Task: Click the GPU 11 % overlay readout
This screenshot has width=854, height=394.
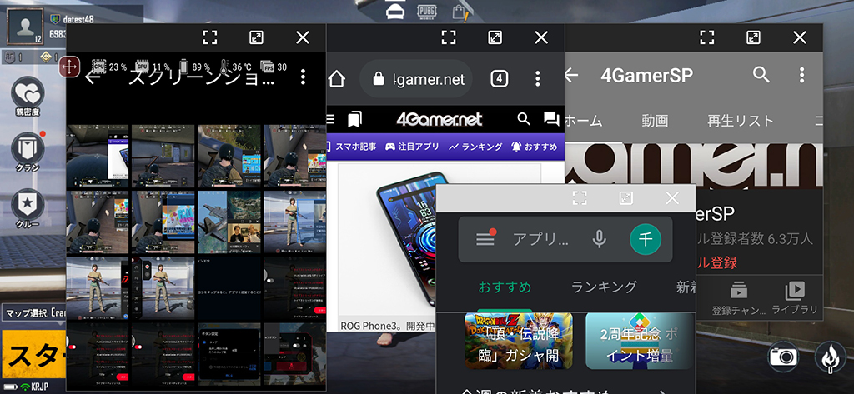Action: click(153, 67)
